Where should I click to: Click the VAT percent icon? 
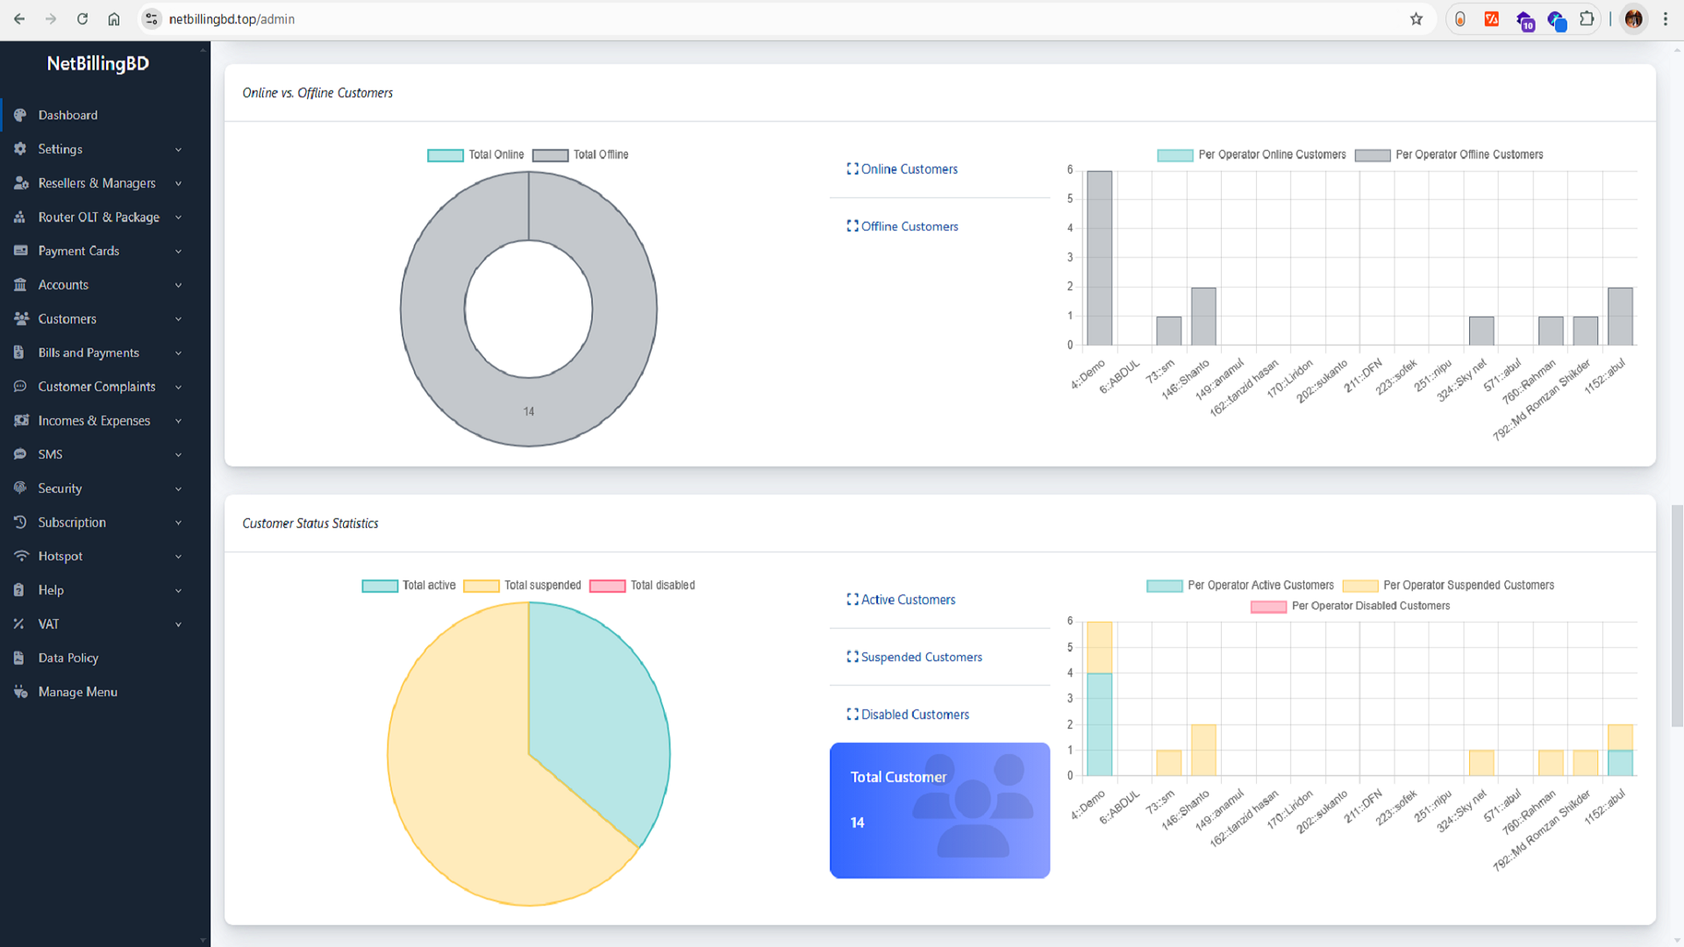[20, 624]
